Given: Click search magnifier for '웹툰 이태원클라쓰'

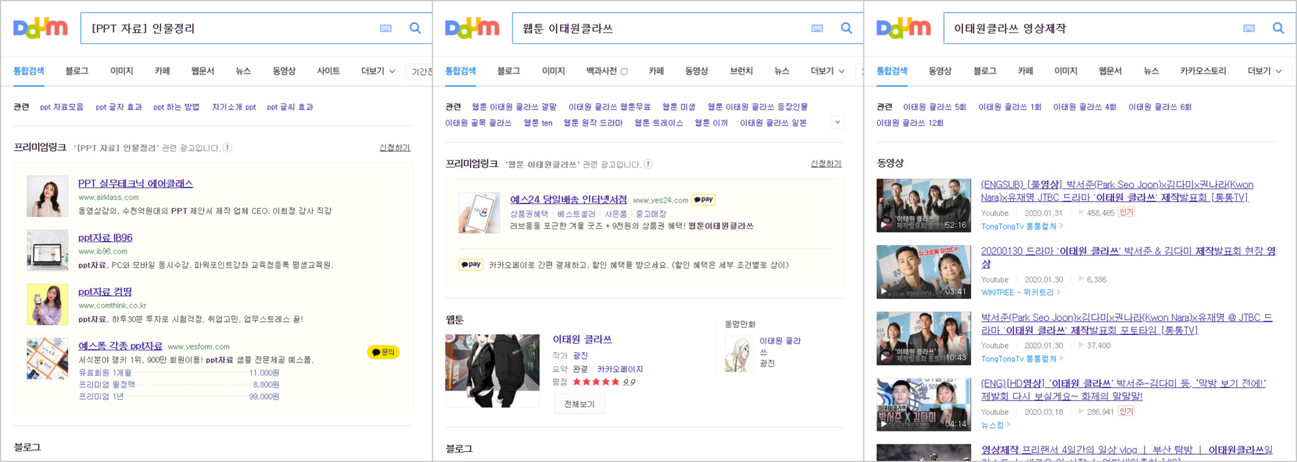Looking at the screenshot, I should pyautogui.click(x=846, y=28).
